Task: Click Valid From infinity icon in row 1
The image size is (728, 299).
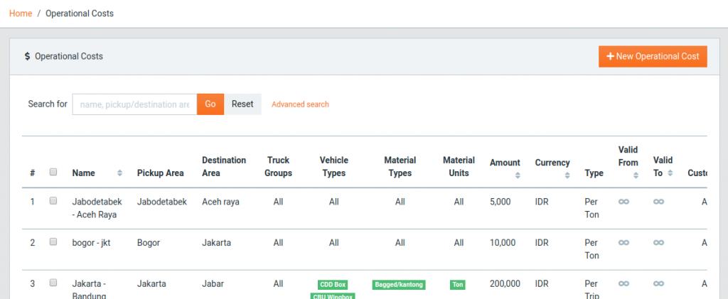Action: [x=623, y=202]
